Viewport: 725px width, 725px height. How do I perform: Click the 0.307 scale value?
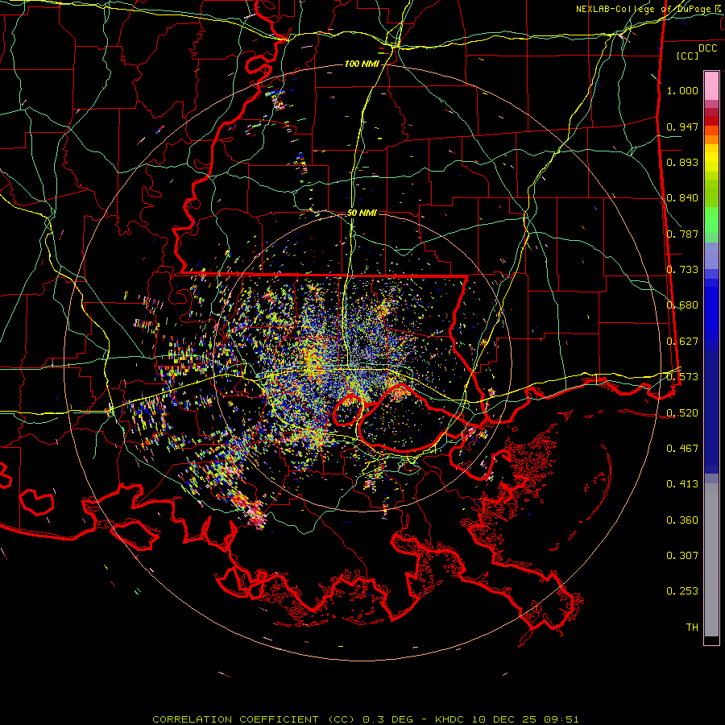pos(682,556)
